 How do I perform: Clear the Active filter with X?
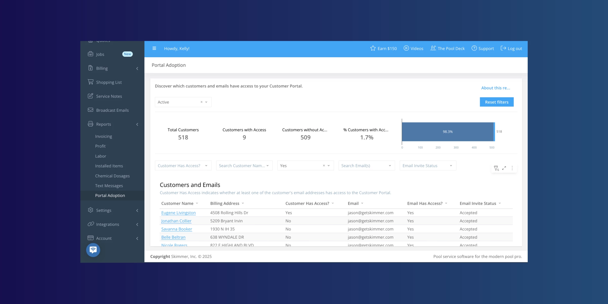(201, 102)
